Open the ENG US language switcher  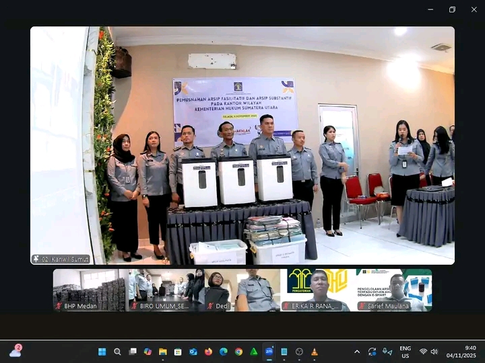(405, 352)
